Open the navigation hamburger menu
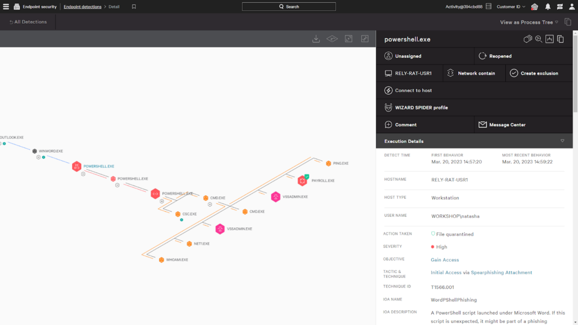Image resolution: width=578 pixels, height=325 pixels. pos(6,6)
